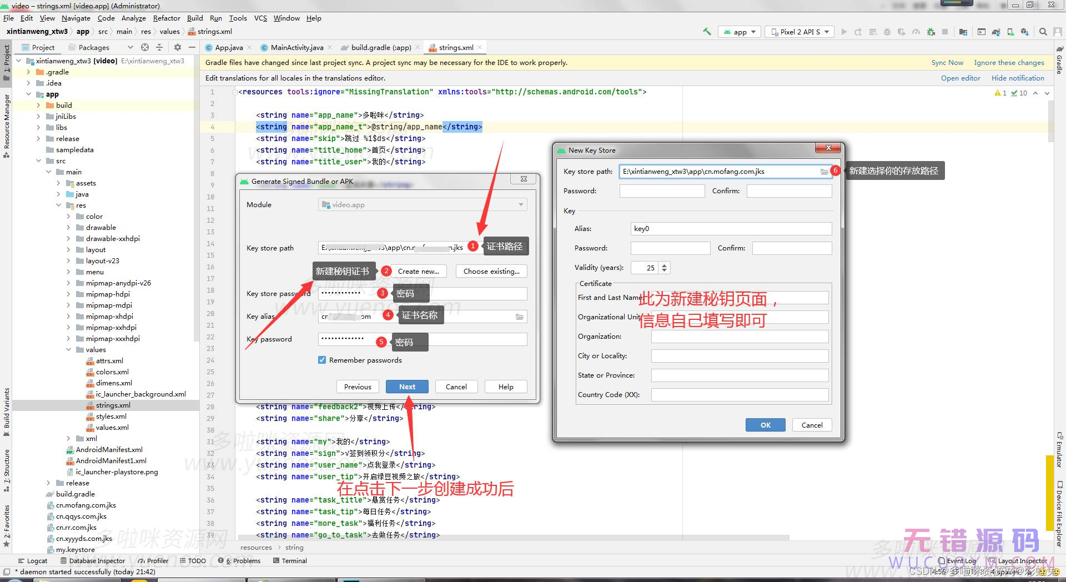Open the Build menu
Viewport: 1066px width, 582px height.
[x=195, y=18]
